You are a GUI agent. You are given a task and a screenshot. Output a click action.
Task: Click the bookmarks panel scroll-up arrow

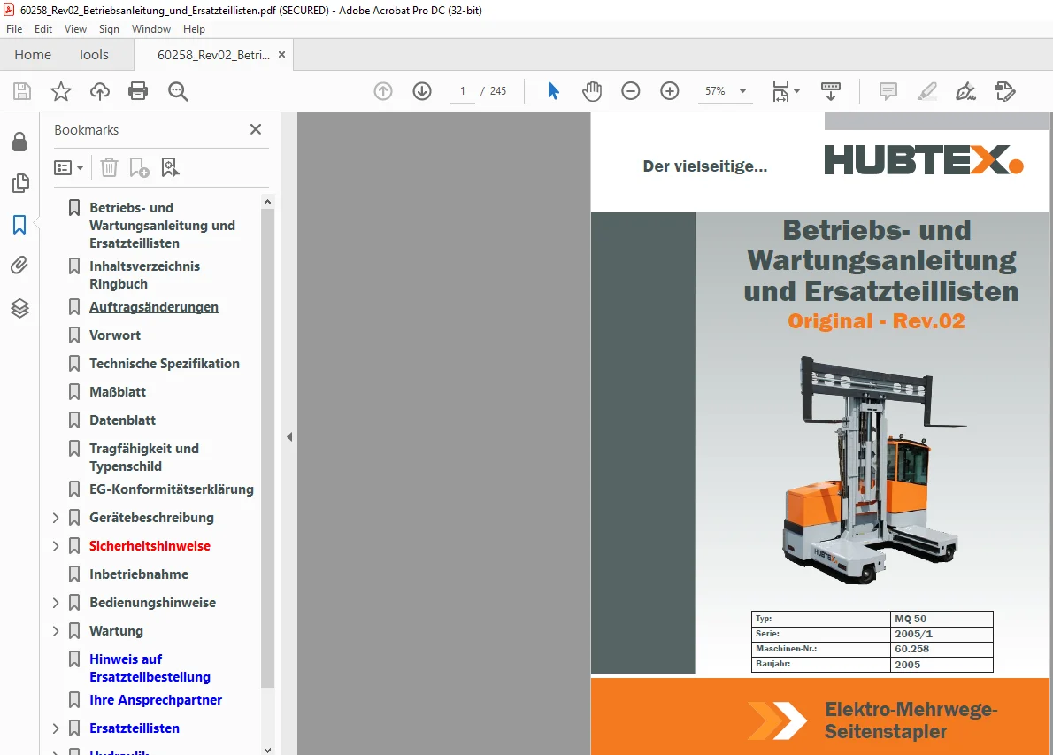tap(267, 202)
